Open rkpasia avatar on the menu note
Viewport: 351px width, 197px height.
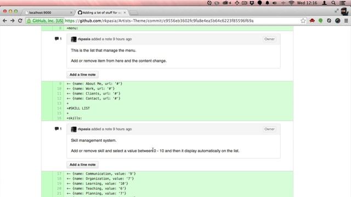point(73,39)
